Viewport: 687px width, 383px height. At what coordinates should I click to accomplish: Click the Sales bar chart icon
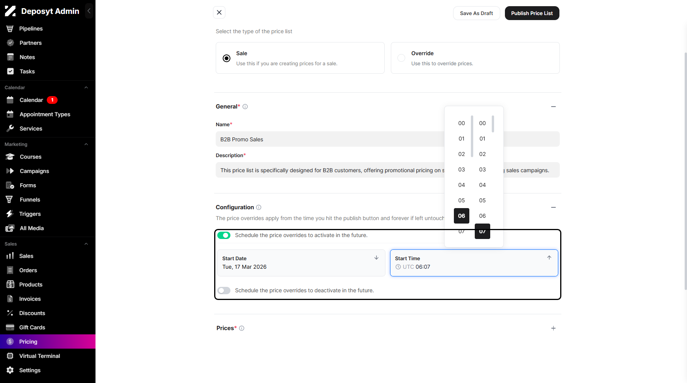(10, 256)
